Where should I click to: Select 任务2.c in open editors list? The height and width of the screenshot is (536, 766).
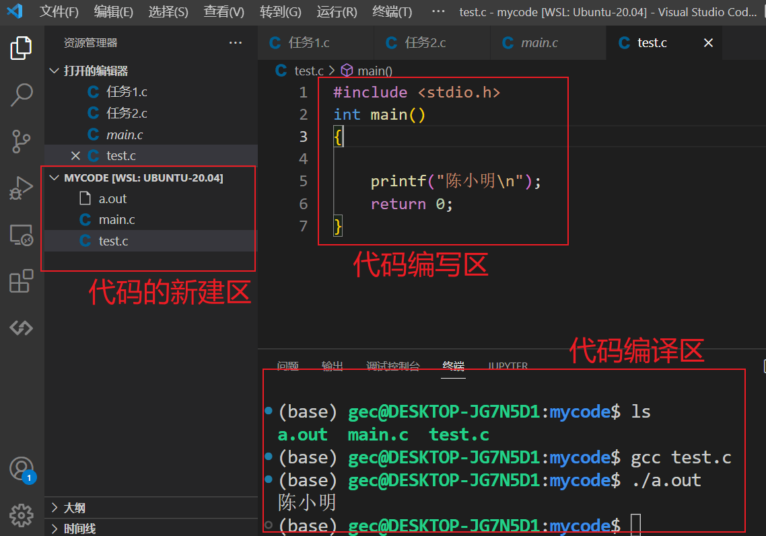pyautogui.click(x=151, y=113)
